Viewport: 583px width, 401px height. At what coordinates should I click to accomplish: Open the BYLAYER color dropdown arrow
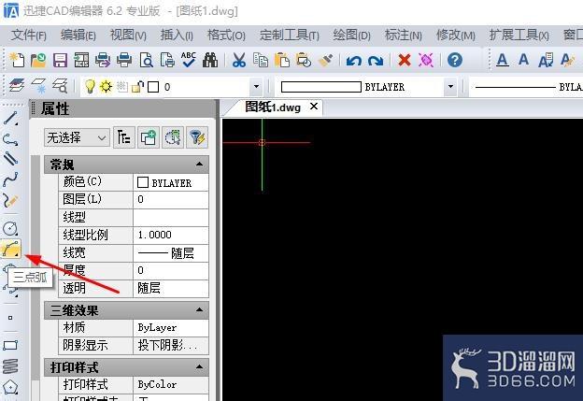450,87
